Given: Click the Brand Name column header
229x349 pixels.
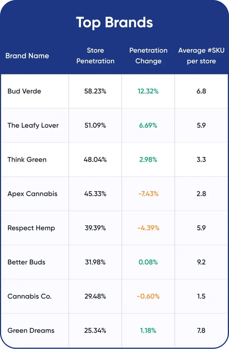Looking at the screenshot, I should tap(27, 56).
